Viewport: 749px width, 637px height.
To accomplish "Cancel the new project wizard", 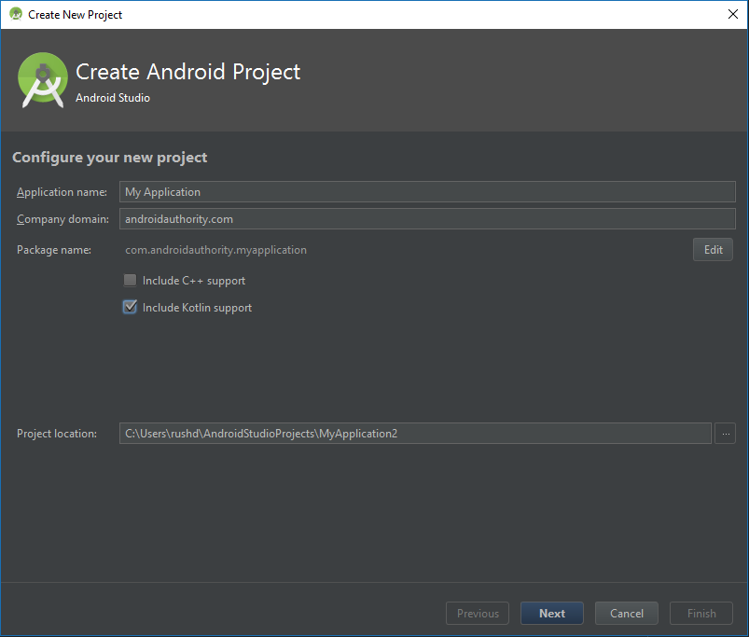I will tap(626, 613).
